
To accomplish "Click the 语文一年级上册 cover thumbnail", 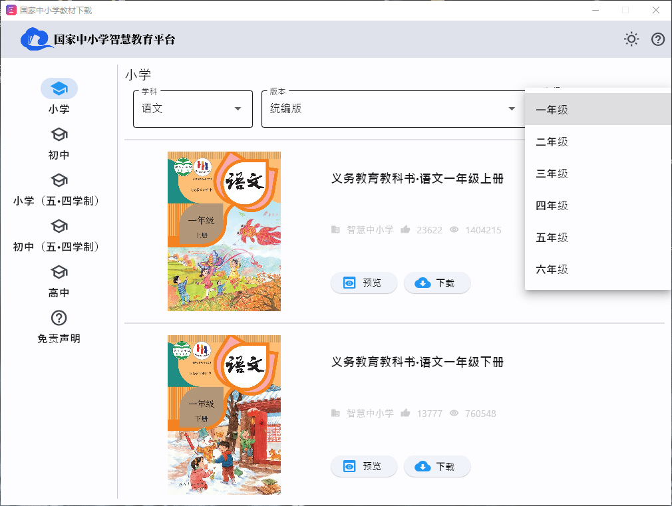I will pyautogui.click(x=224, y=232).
